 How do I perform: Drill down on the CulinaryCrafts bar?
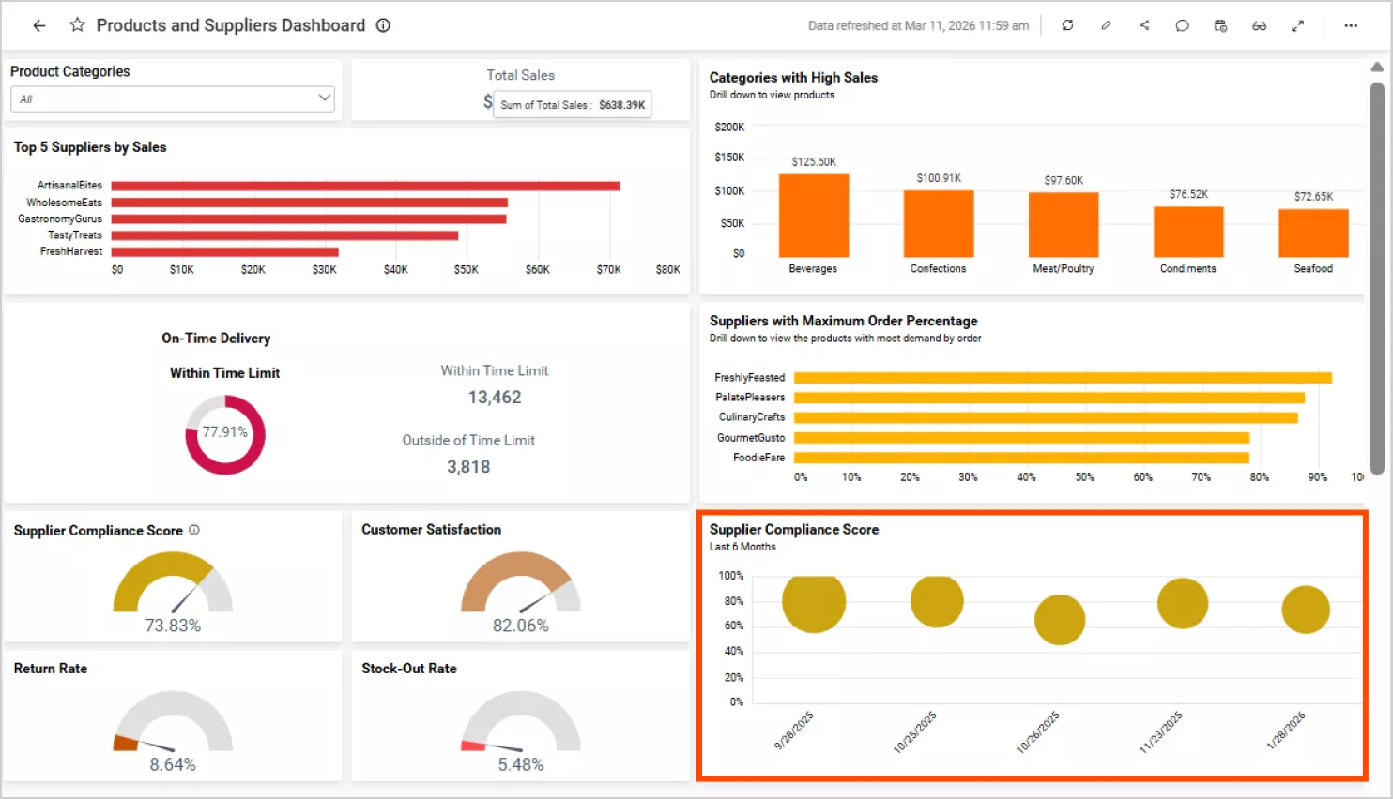point(1046,418)
